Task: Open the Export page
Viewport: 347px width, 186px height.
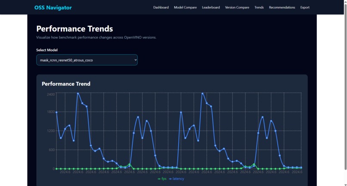Action: 305,7
